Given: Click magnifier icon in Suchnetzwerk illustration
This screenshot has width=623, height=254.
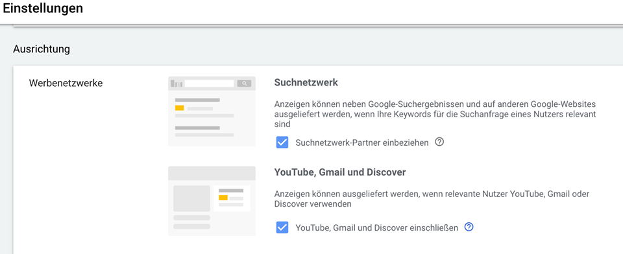Looking at the screenshot, I should point(245,84).
